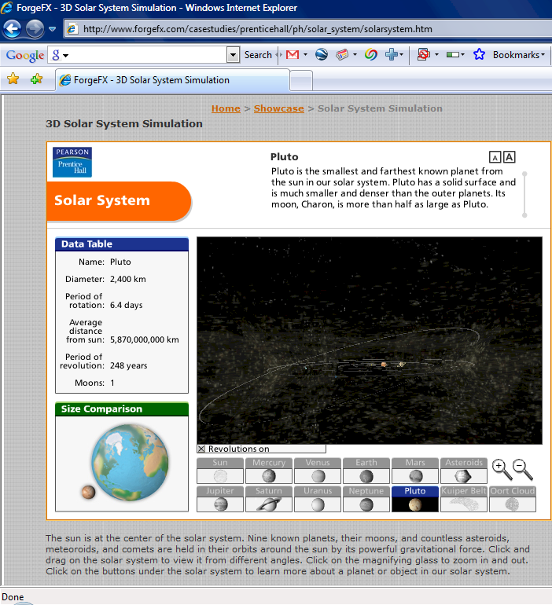Image resolution: width=552 pixels, height=605 pixels.
Task: Click the Favorites Center yellow star
Action: pos(13,79)
